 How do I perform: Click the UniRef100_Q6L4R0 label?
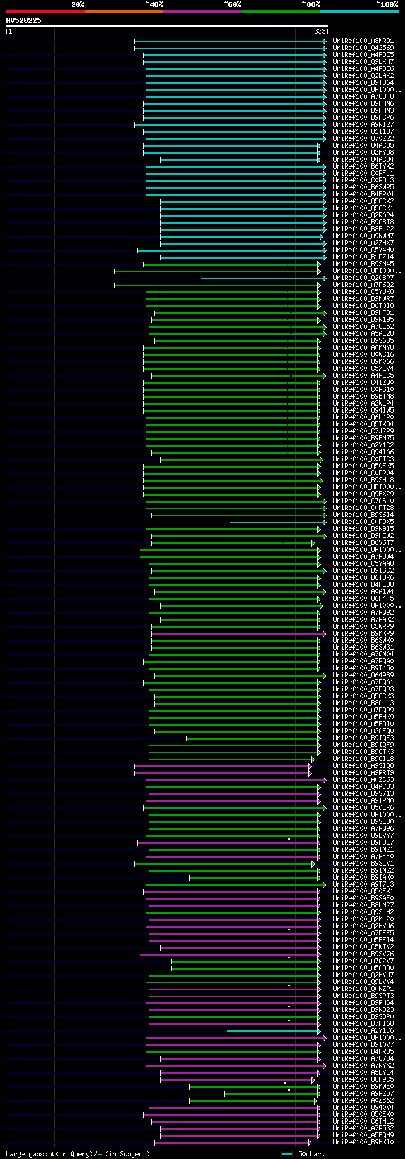pyautogui.click(x=363, y=418)
